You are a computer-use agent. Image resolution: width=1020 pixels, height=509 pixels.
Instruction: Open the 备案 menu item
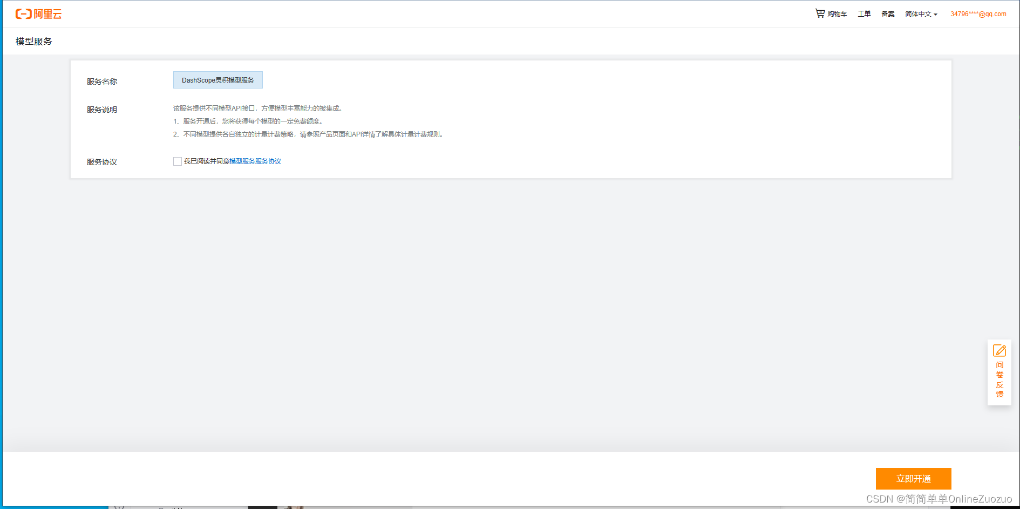click(888, 14)
